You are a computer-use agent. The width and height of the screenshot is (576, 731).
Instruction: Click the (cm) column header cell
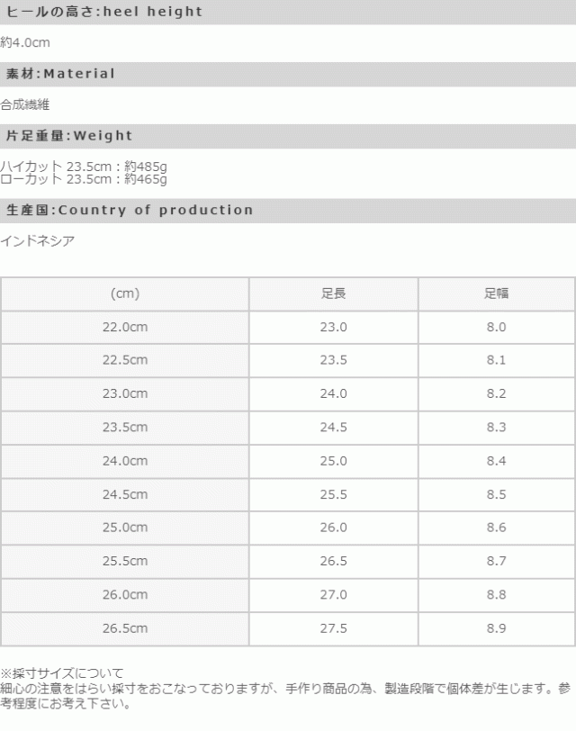tap(125, 294)
